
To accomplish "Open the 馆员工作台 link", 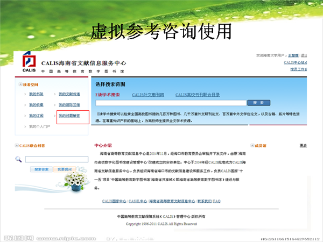I will (x=299, y=69).
